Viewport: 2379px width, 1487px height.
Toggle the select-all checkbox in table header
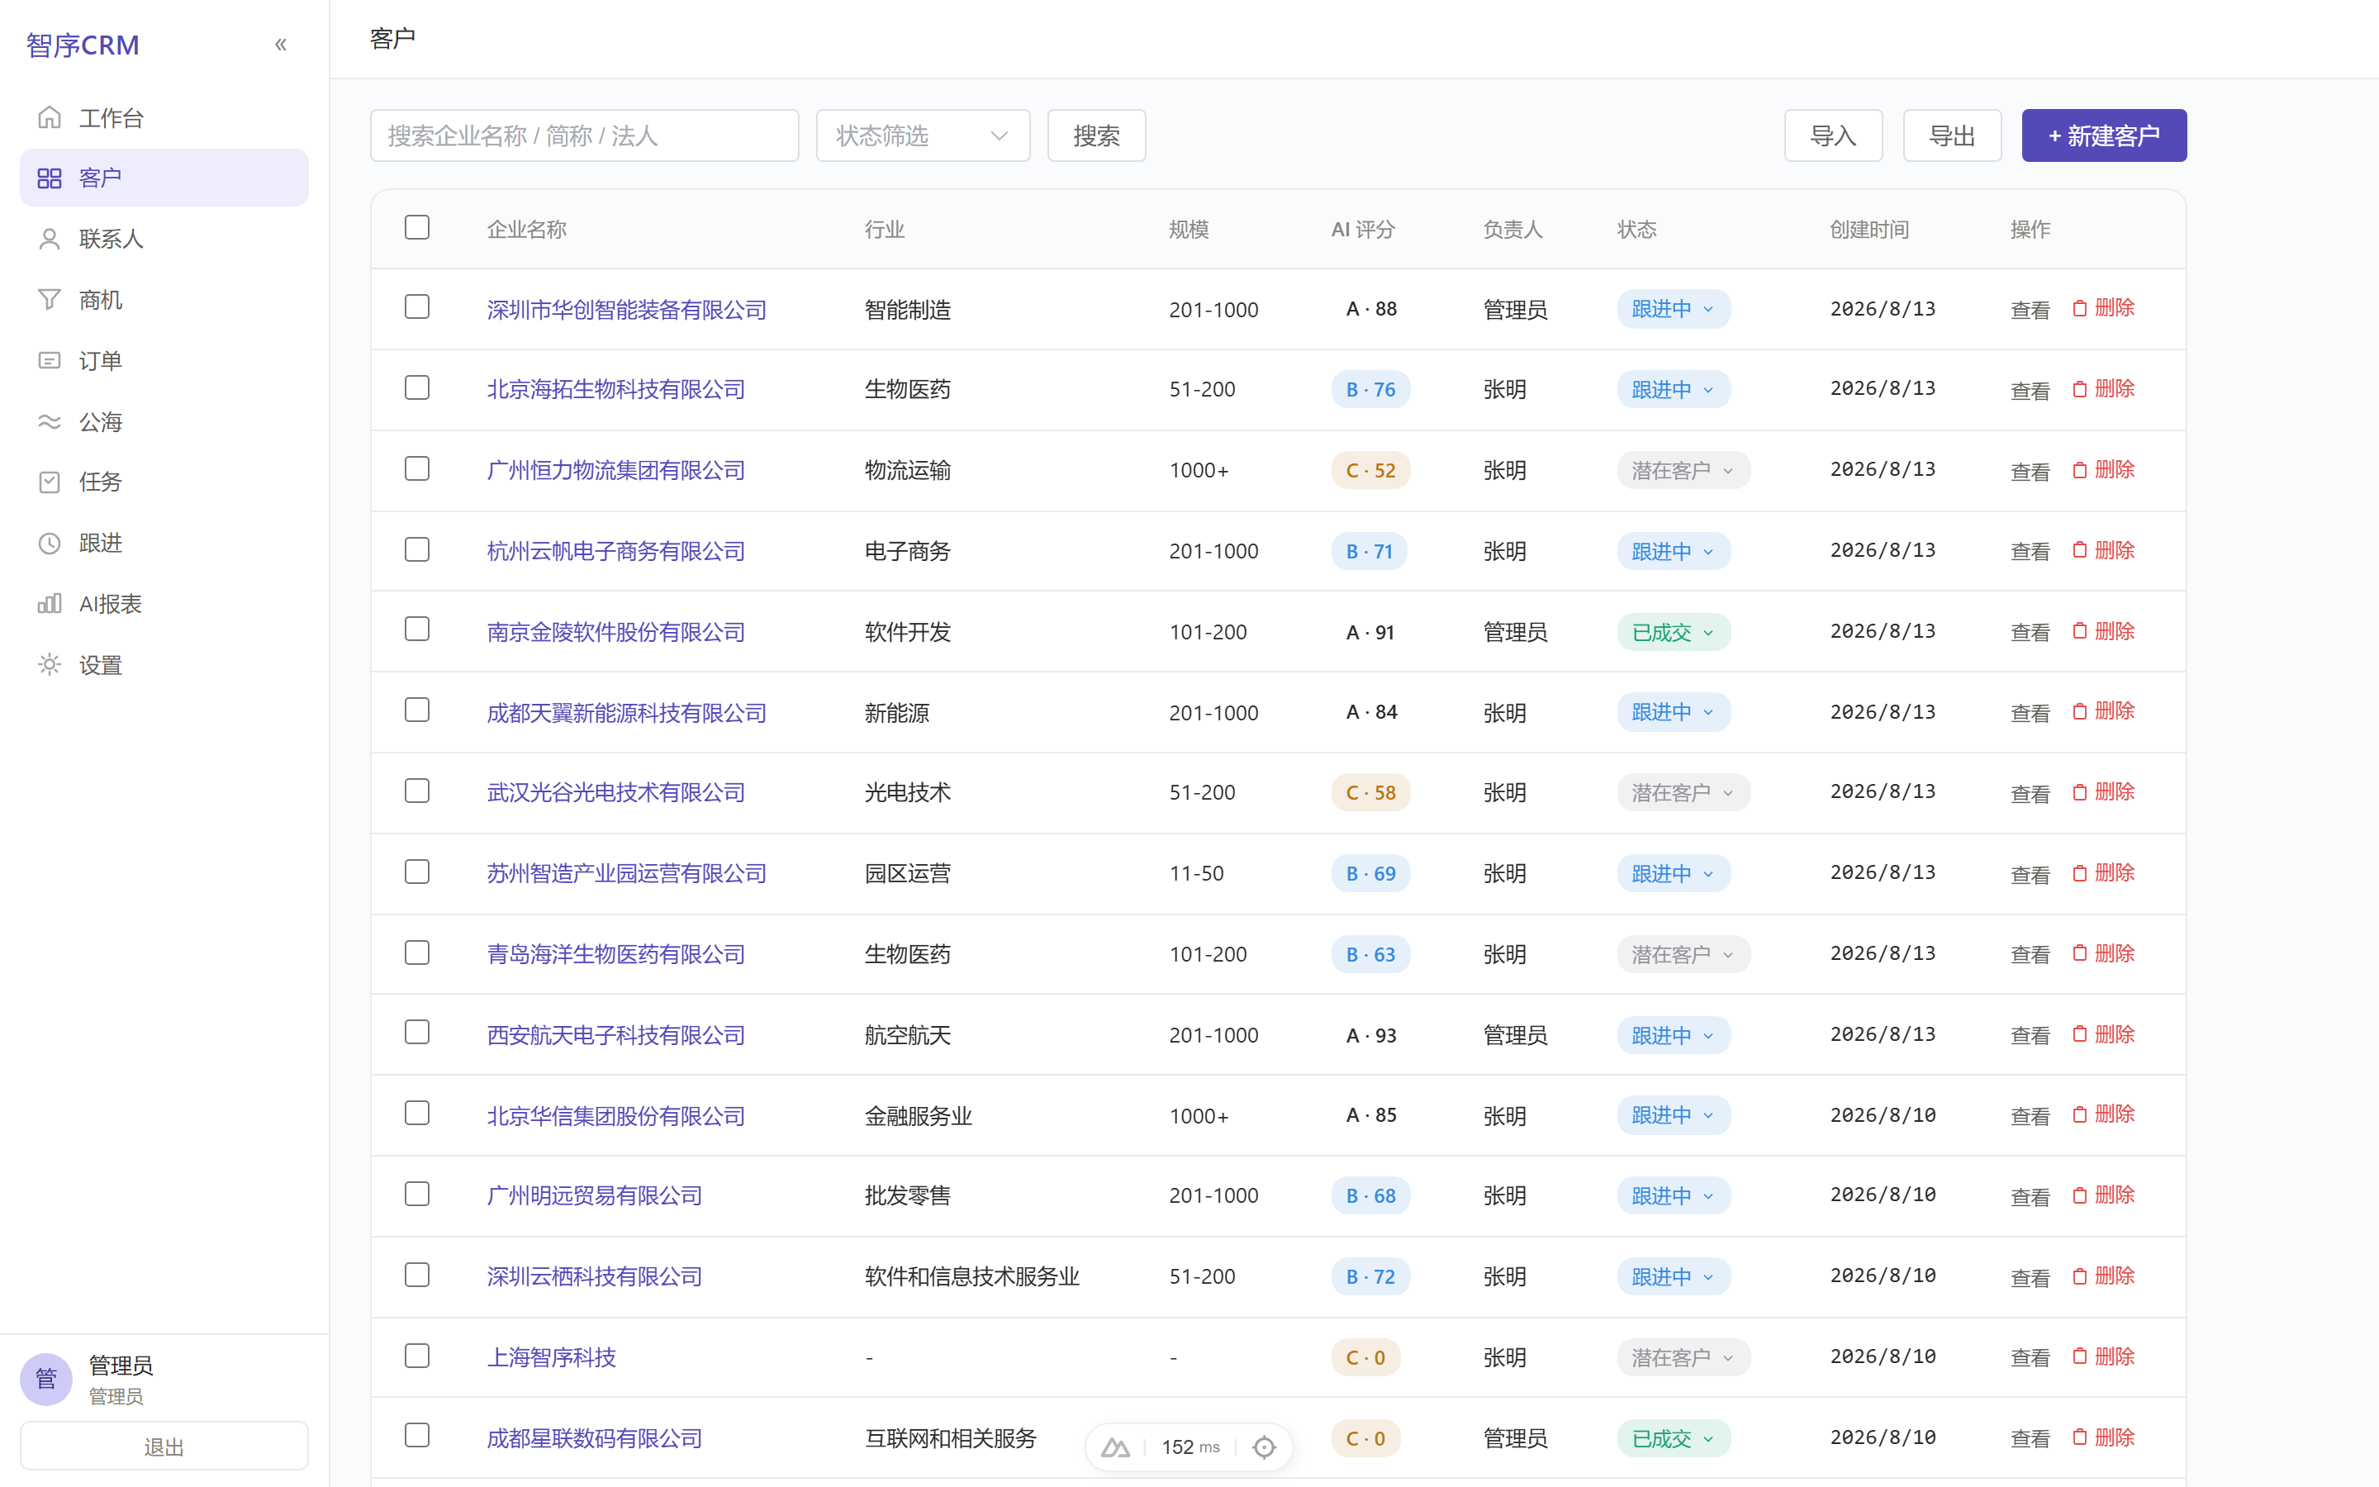pyautogui.click(x=417, y=227)
